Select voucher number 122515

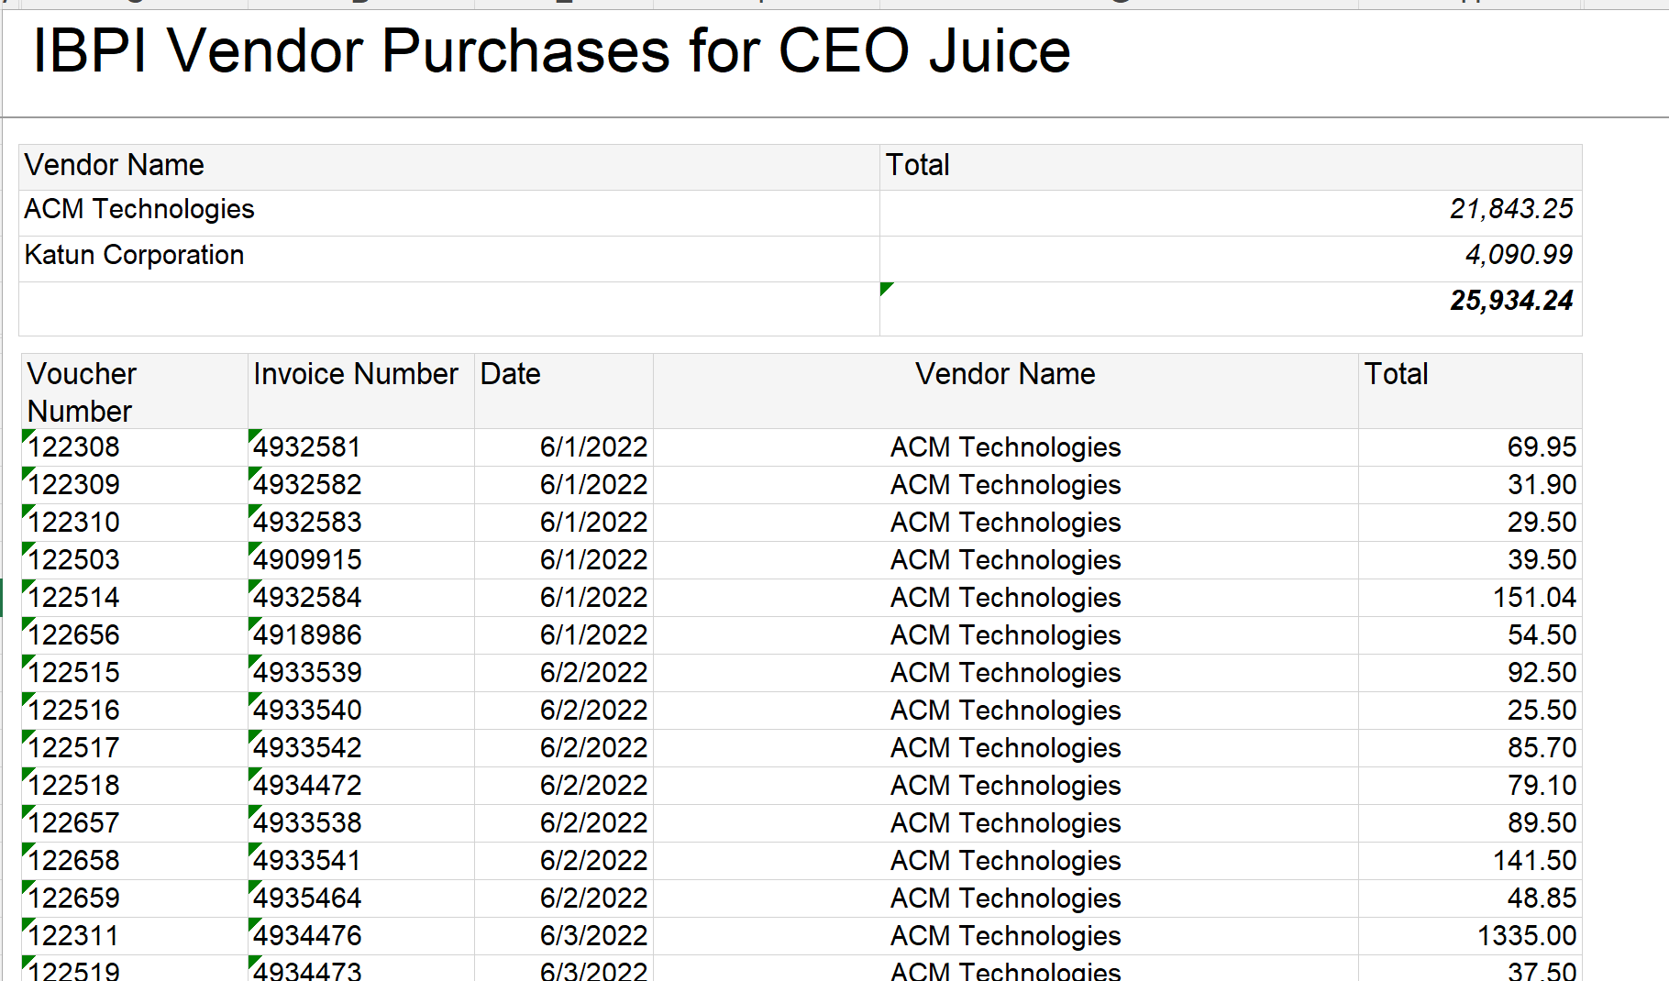tap(74, 673)
